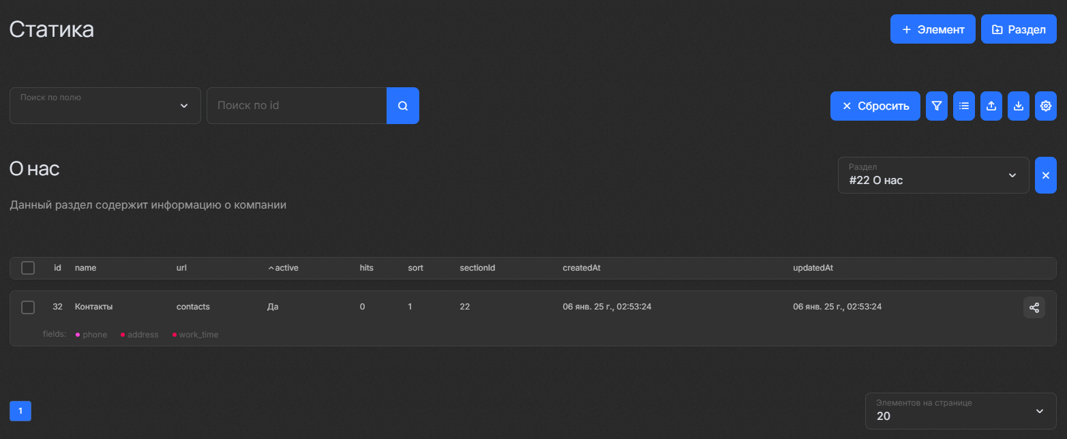The height and width of the screenshot is (439, 1067).
Task: Open table settings gear icon
Action: (1046, 106)
